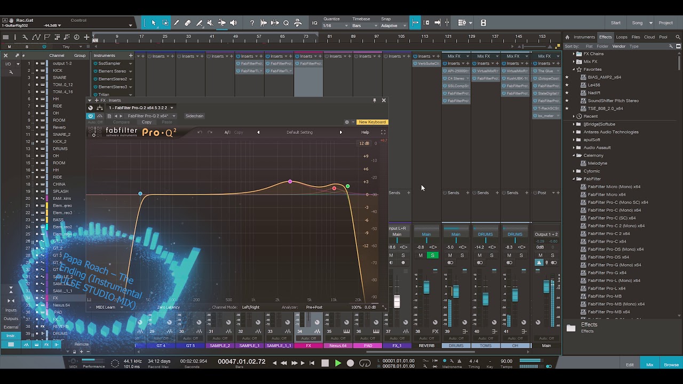This screenshot has width=683, height=384.
Task: Switch to the Instruments browser tab
Action: pyautogui.click(x=584, y=37)
